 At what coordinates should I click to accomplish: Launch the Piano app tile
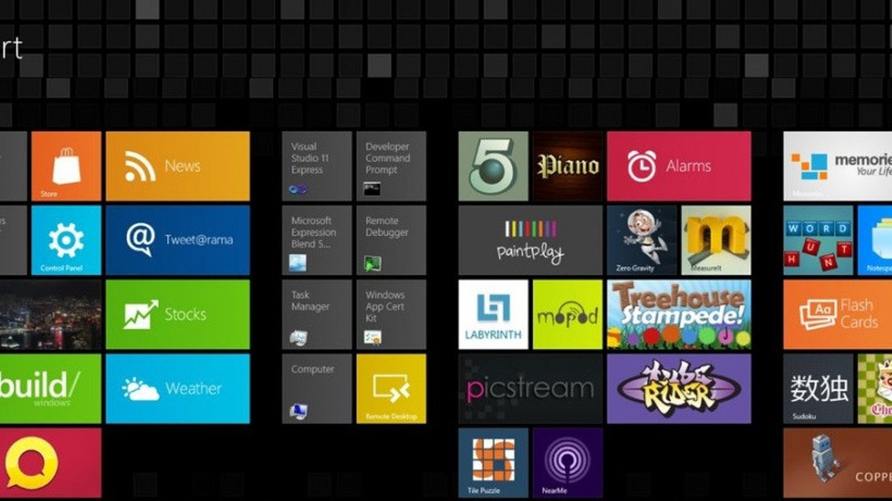click(x=568, y=166)
